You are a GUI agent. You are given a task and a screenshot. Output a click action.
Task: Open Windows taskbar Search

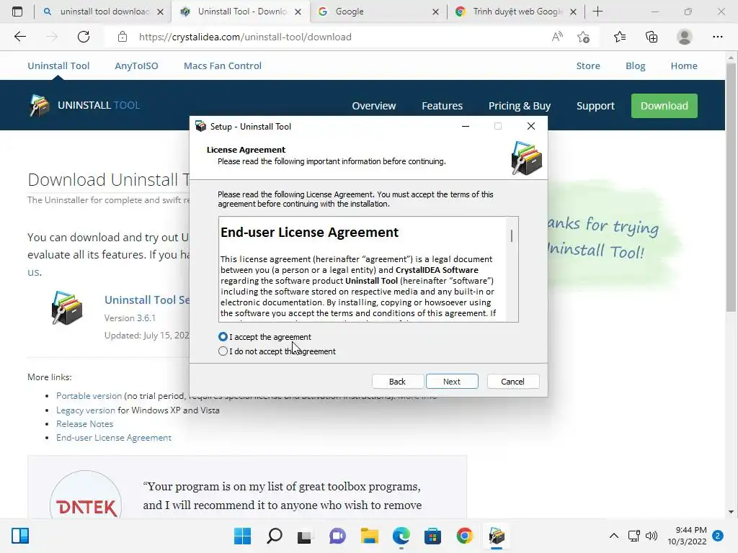click(x=275, y=536)
